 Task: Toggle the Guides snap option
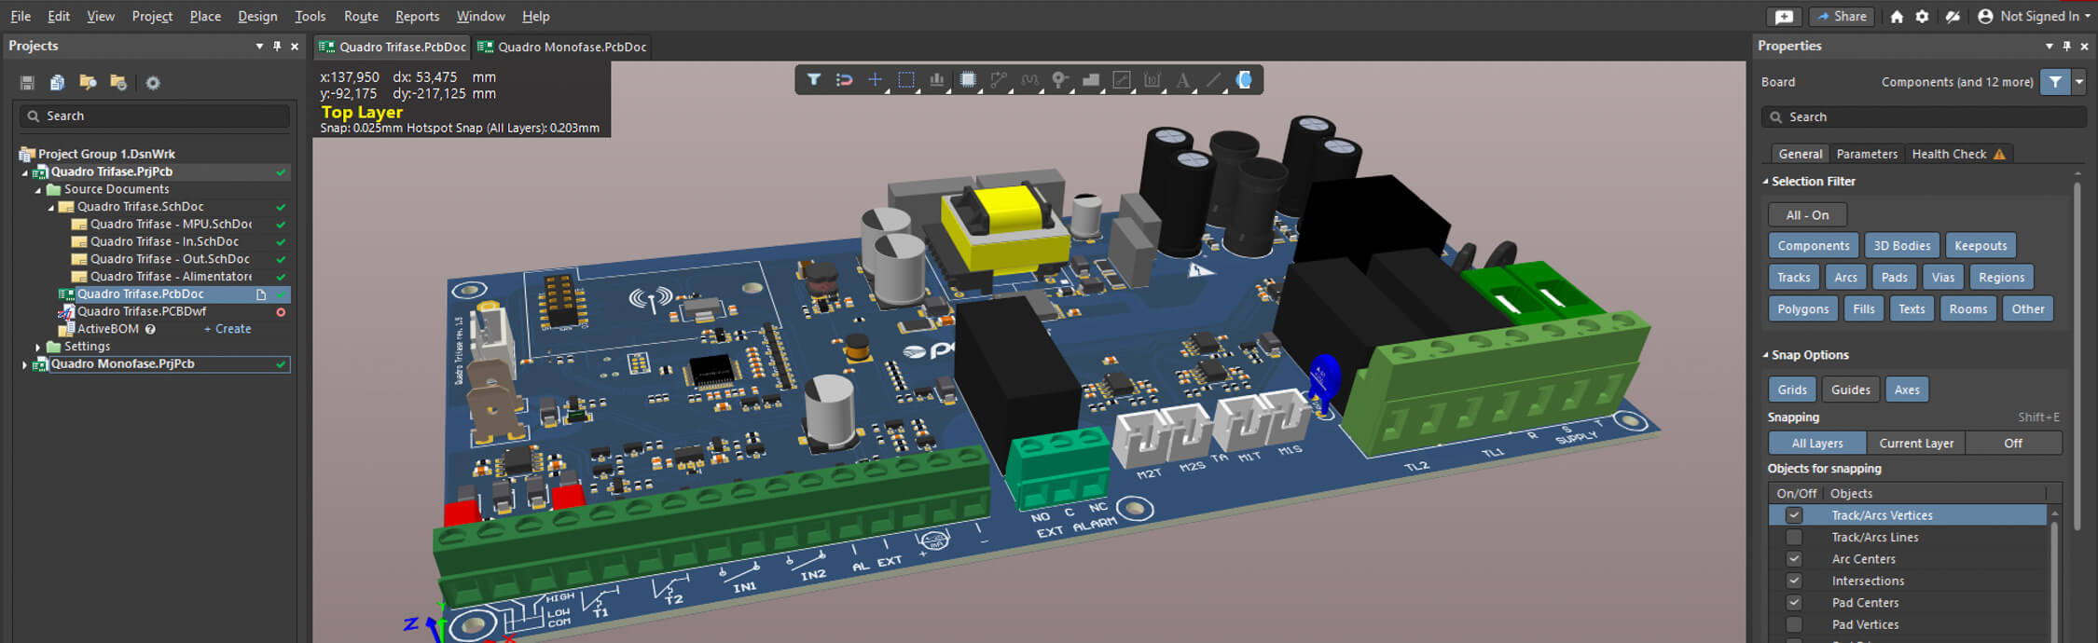[x=1850, y=390]
